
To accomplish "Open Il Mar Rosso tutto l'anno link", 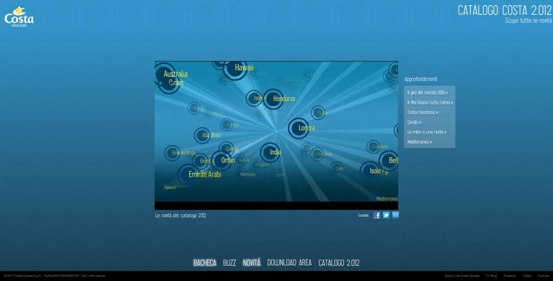I will tap(430, 102).
